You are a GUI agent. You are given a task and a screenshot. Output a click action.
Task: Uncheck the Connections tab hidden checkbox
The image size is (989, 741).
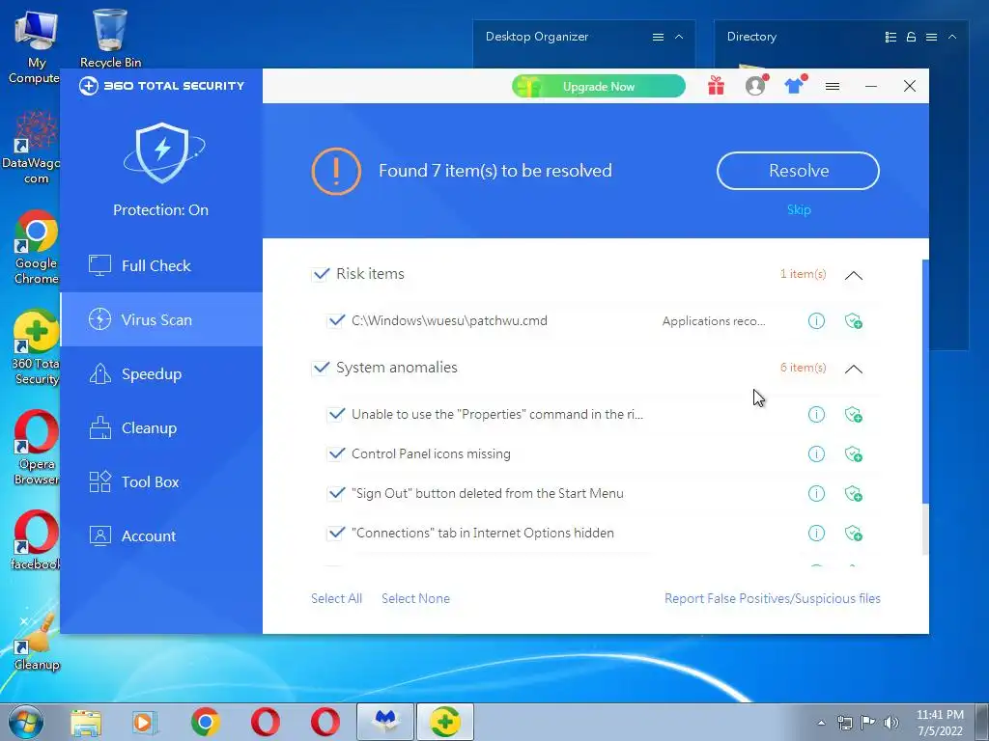336,533
